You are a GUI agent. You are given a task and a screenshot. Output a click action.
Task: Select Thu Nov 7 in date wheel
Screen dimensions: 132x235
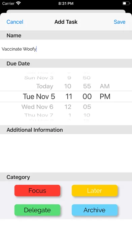click(39, 115)
